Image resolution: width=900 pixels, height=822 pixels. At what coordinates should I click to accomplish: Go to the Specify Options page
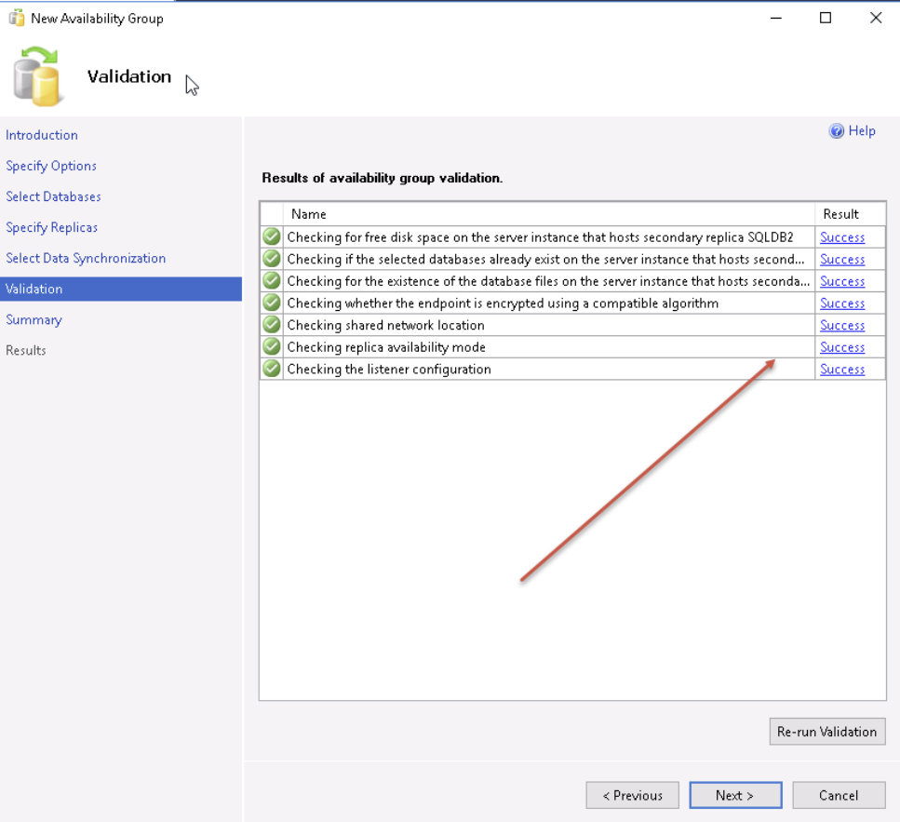coord(51,166)
